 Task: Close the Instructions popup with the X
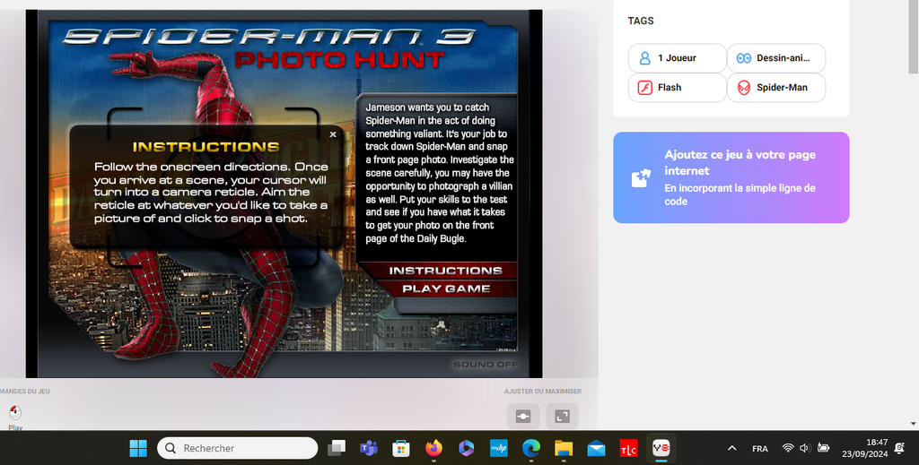[333, 134]
